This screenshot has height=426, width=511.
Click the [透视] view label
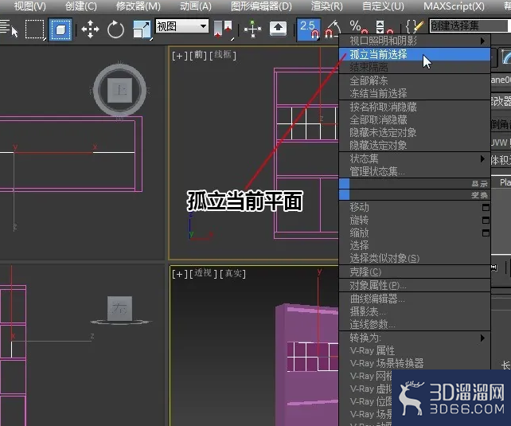coord(203,273)
